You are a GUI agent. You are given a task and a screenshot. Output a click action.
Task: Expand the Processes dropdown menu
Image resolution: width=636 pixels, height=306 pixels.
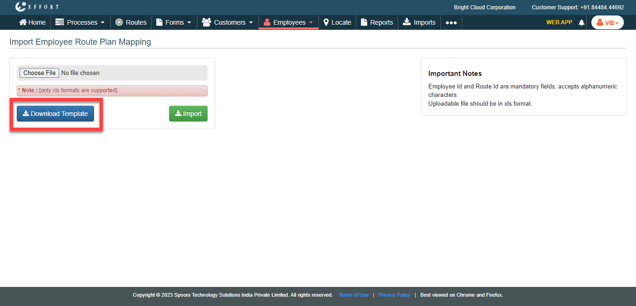[80, 22]
